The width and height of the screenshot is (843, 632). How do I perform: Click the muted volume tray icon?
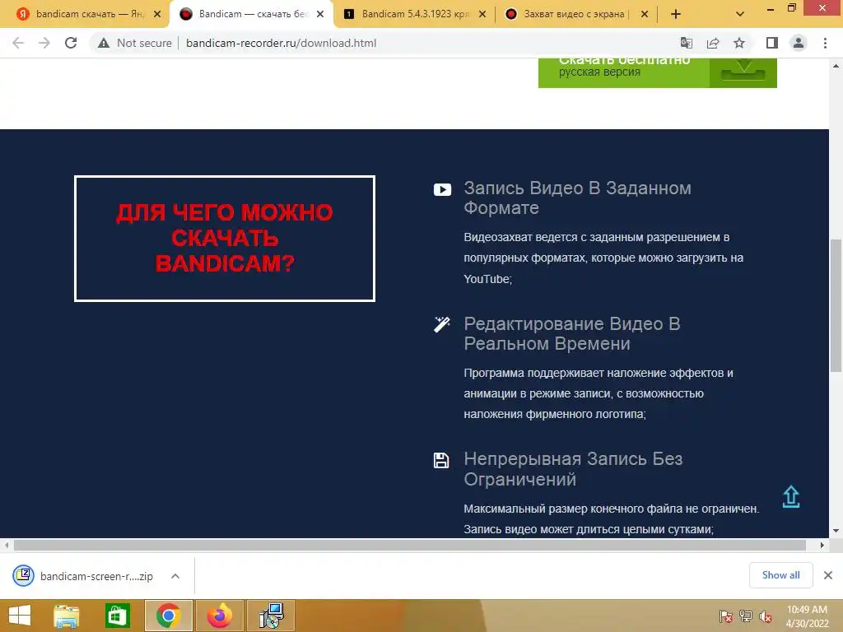[766, 616]
